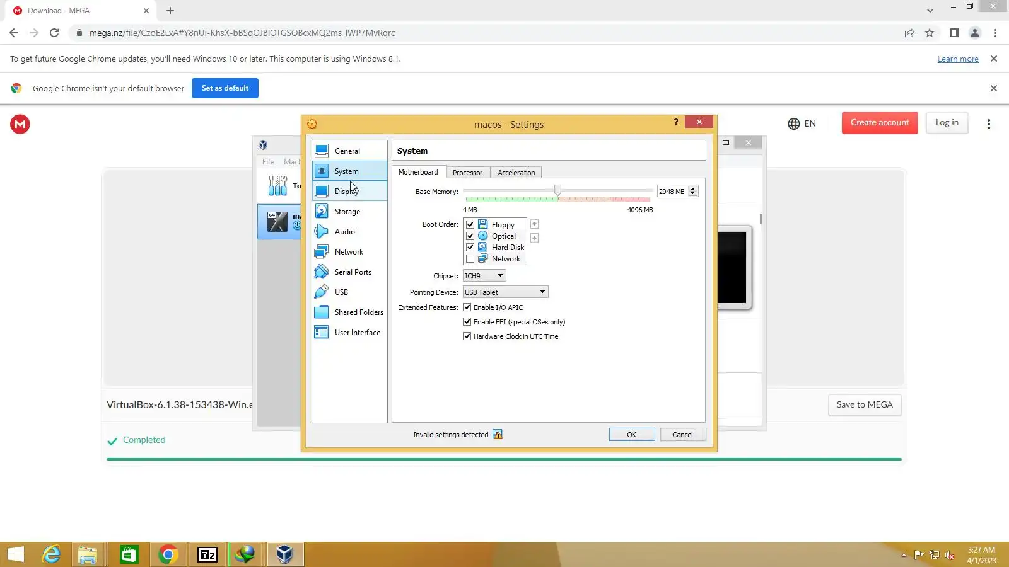Screen dimensions: 1009x567
Task: Open the Chipset dropdown
Action: point(484,275)
